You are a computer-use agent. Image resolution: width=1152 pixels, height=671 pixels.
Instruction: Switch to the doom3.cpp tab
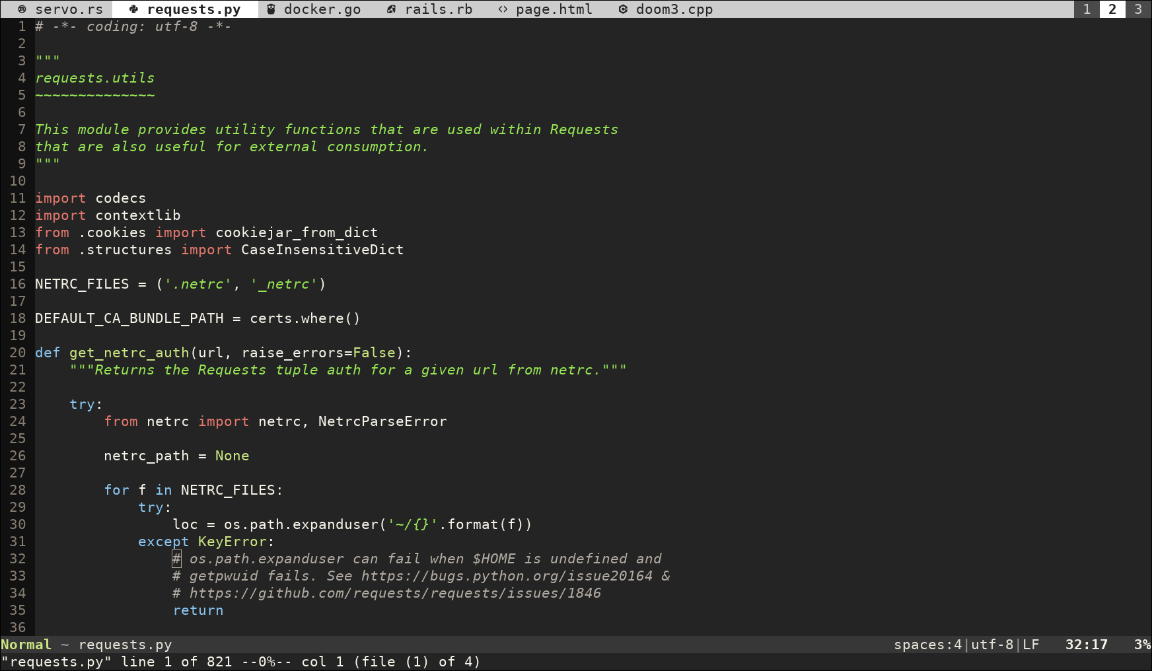pos(666,9)
